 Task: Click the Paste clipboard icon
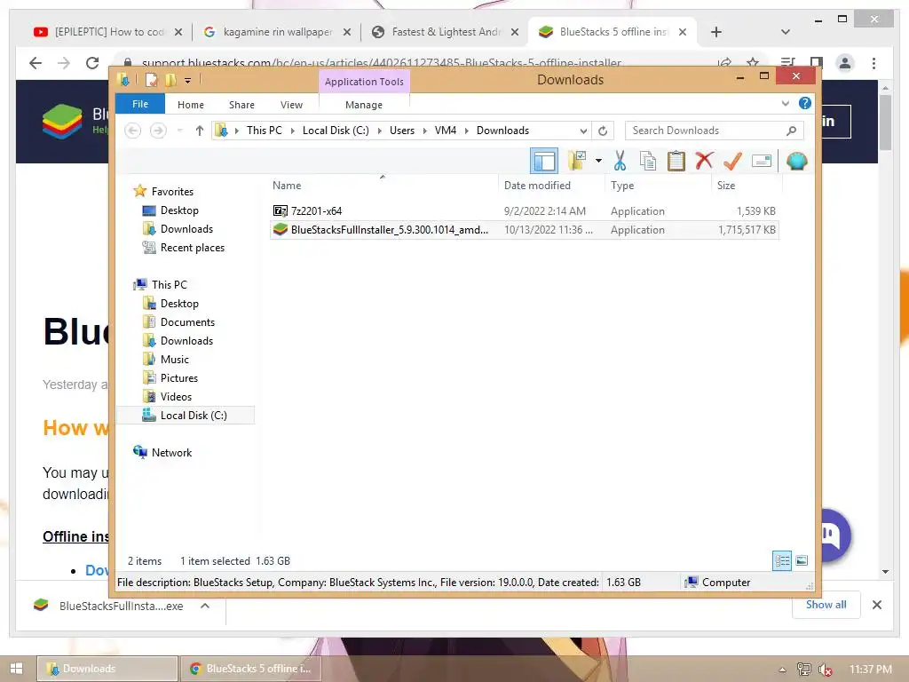coord(676,161)
